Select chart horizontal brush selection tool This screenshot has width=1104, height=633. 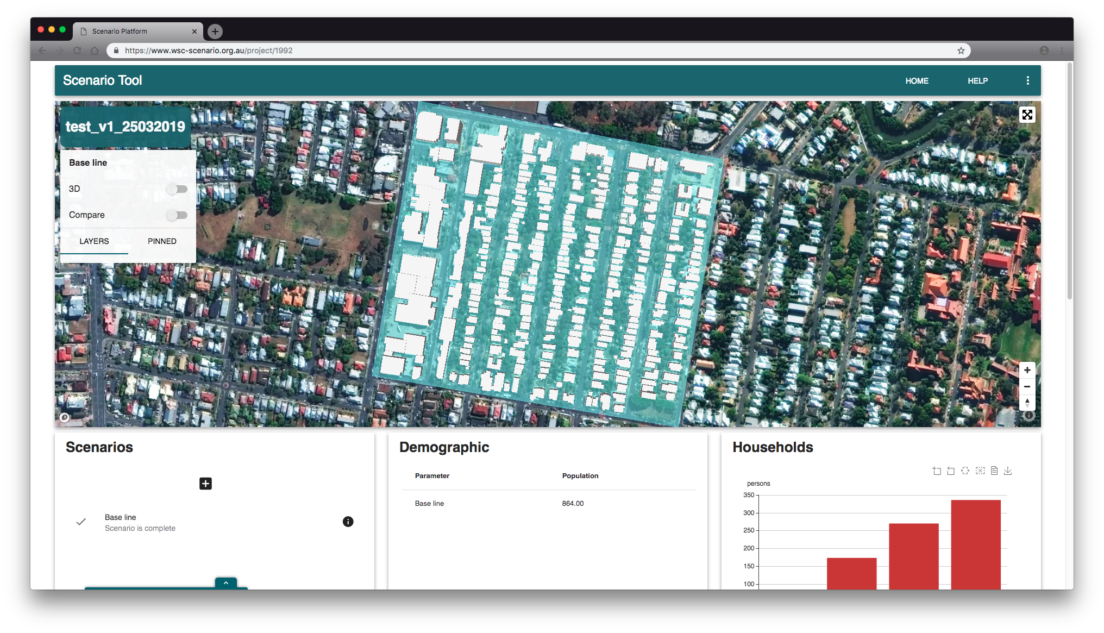coord(965,471)
